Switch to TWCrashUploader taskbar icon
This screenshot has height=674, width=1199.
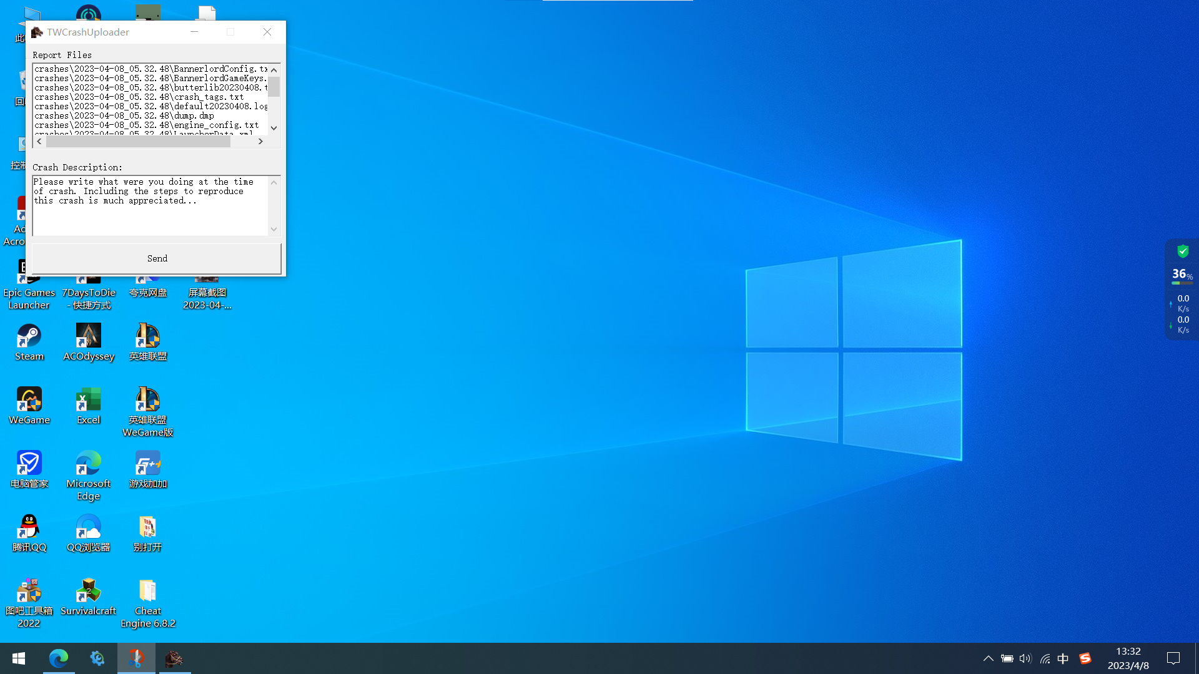tap(174, 658)
